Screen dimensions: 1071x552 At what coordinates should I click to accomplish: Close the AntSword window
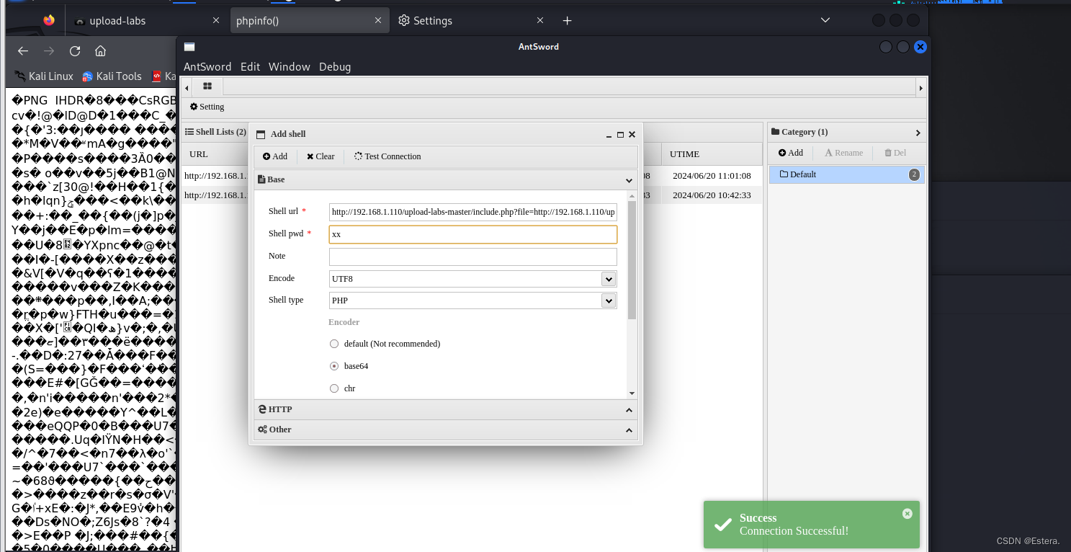click(920, 47)
